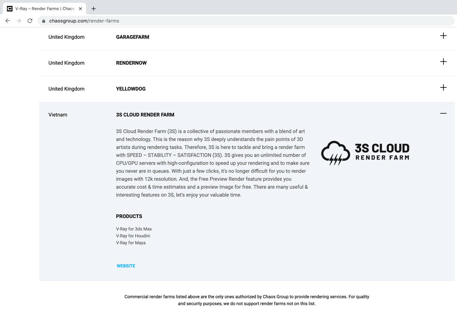Open the 3S Cloud WEBSITE link

(x=126, y=266)
